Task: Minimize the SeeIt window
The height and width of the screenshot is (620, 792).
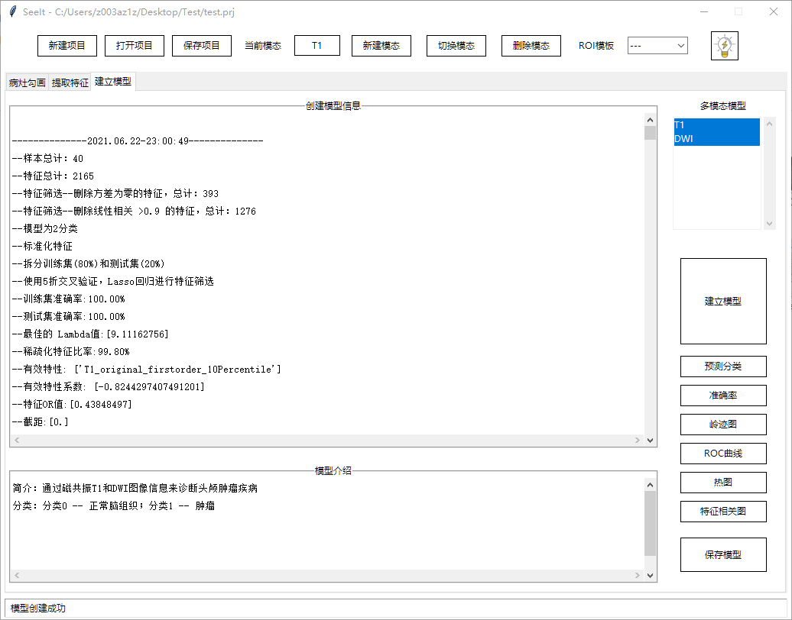Action: point(704,11)
